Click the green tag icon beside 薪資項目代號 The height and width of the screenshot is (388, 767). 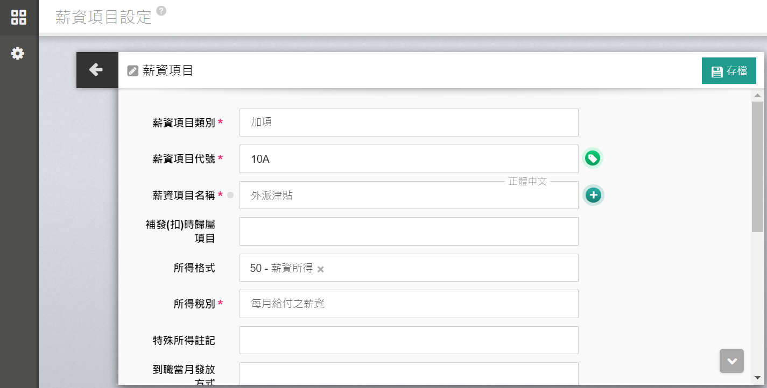tap(593, 159)
